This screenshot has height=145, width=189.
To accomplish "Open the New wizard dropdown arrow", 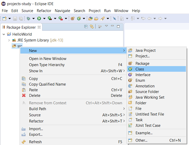I will coord(10,19).
